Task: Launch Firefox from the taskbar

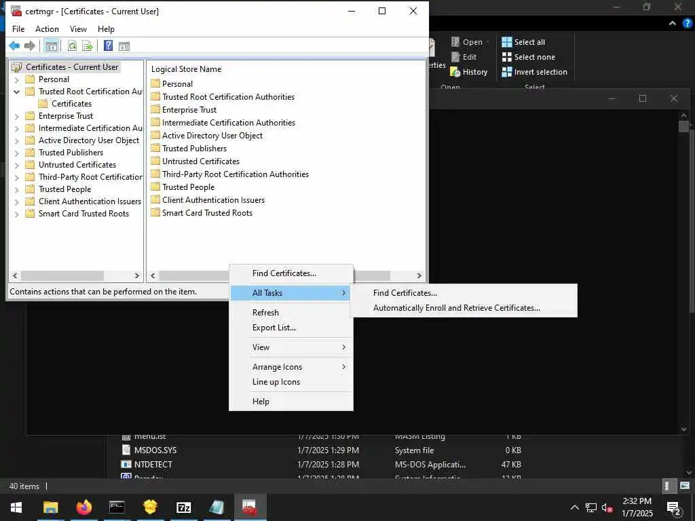Action: coord(83,507)
